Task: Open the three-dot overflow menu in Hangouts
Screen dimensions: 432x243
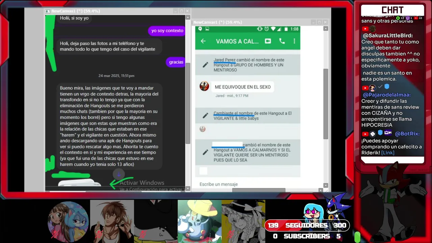Action: point(294,41)
